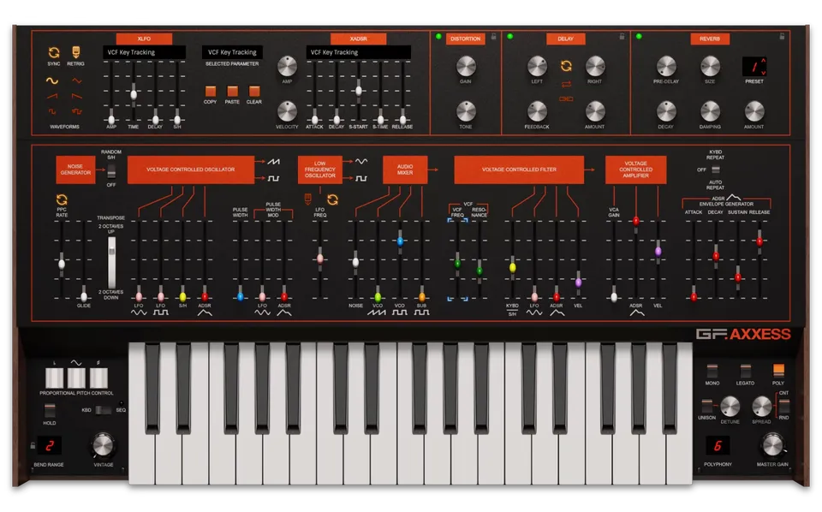Toggle the lock icon on Reverb panel
Screen dimensions: 822x512
(x=782, y=36)
